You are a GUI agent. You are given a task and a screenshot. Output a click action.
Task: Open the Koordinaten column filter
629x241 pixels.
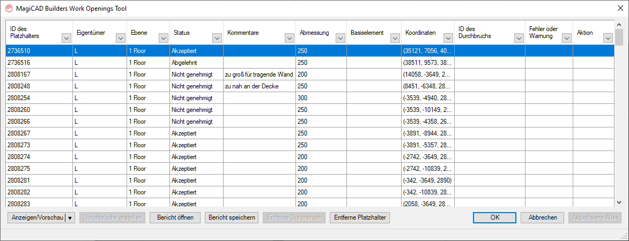click(448, 38)
